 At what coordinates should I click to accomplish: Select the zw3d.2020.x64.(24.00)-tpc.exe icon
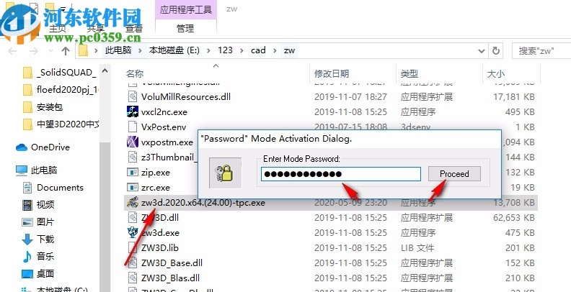[x=132, y=202]
